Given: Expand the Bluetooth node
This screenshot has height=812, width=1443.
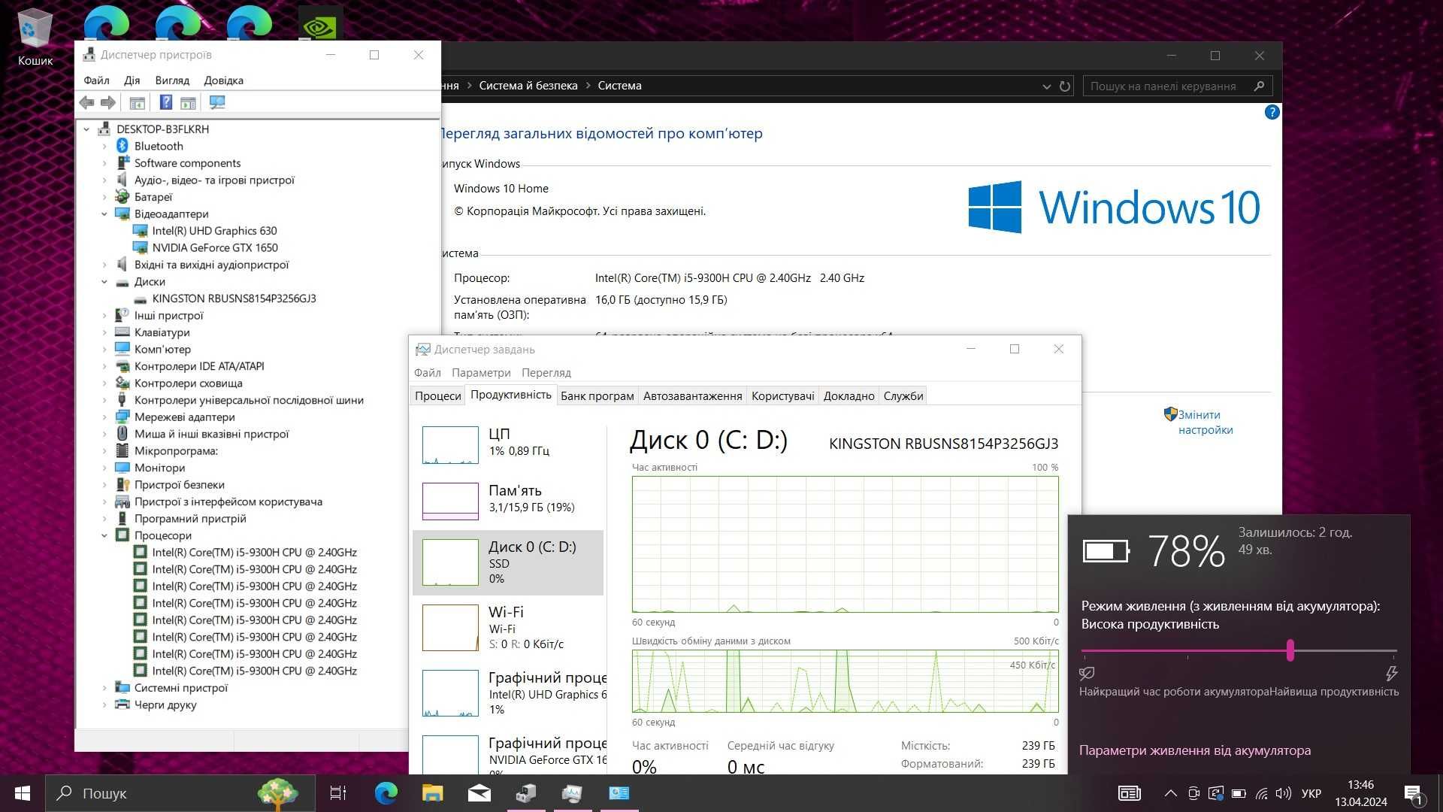Looking at the screenshot, I should point(104,147).
